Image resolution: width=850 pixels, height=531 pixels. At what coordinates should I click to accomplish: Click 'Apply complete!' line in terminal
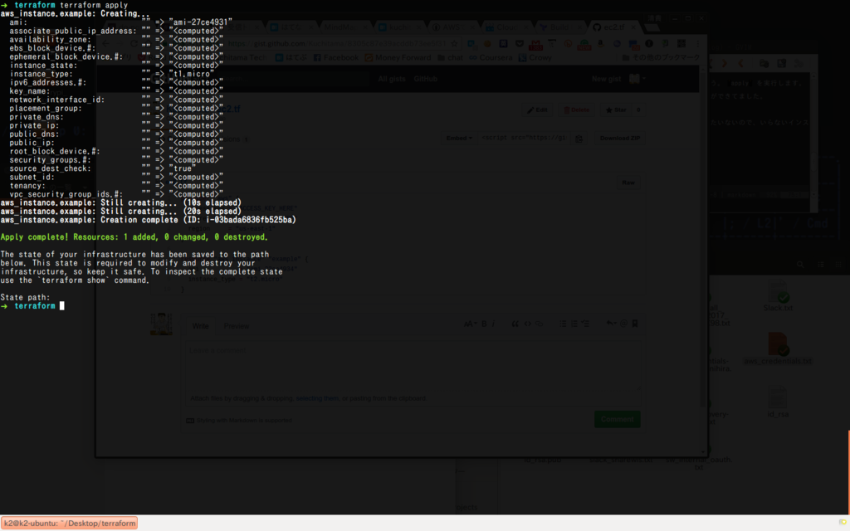point(134,237)
